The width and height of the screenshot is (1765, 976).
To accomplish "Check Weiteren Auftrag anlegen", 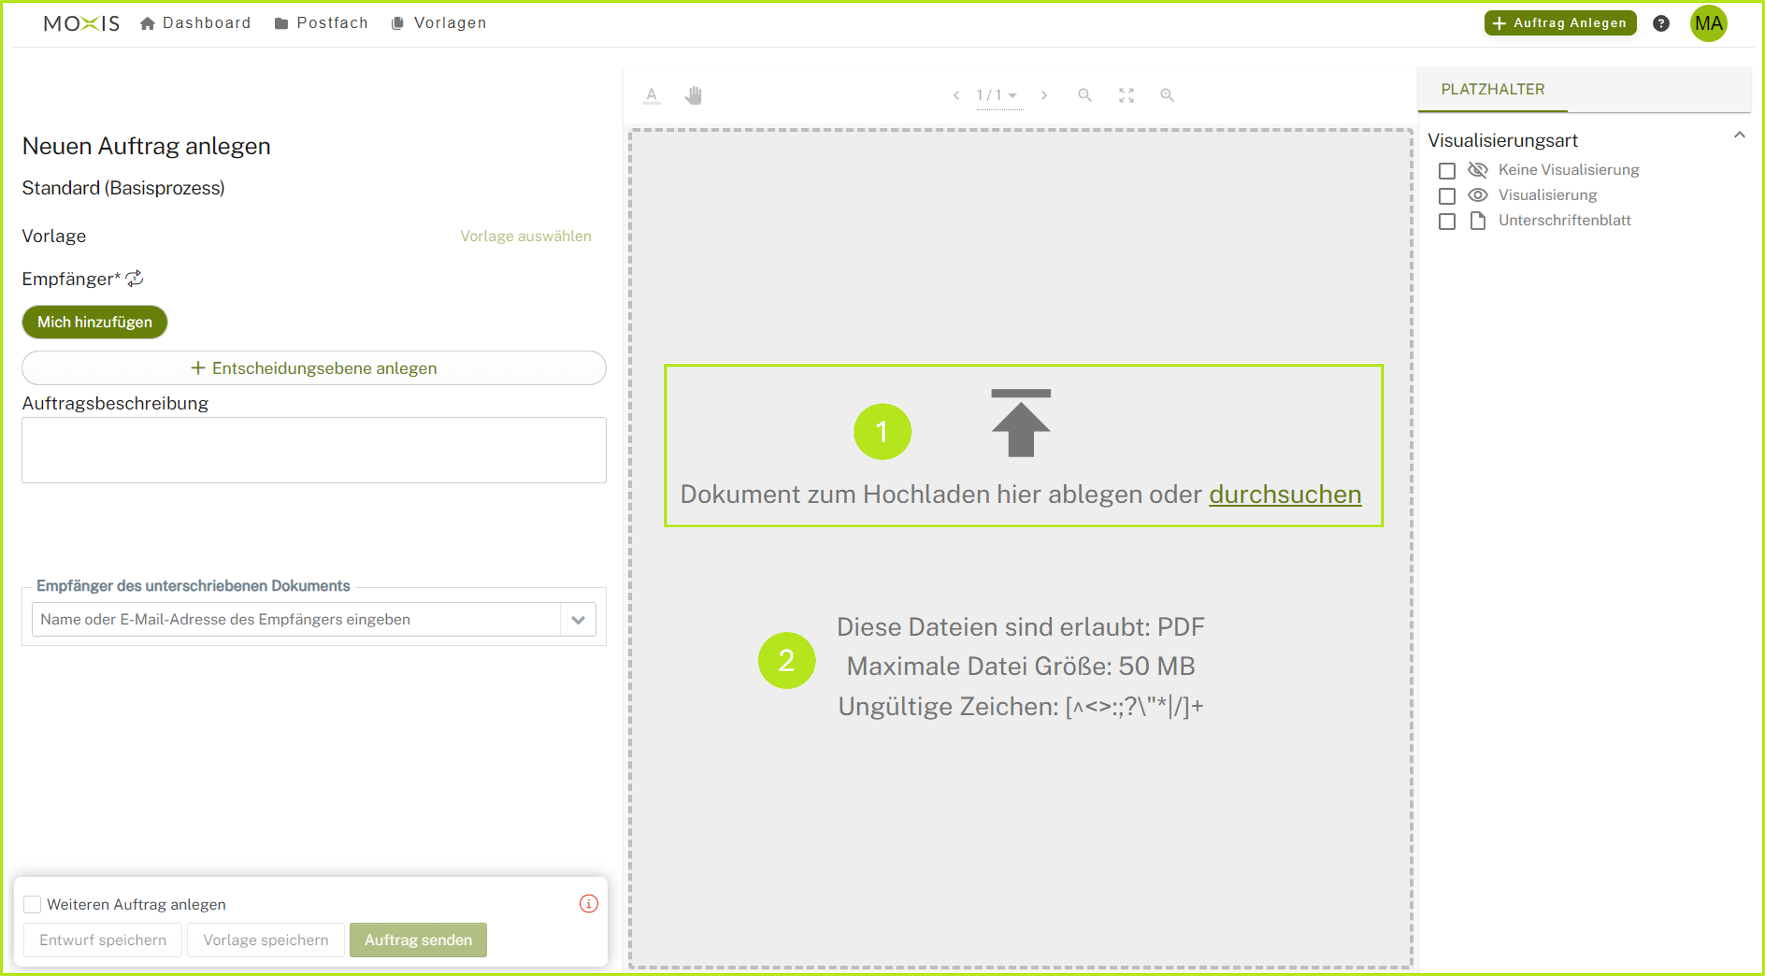I will [x=32, y=904].
